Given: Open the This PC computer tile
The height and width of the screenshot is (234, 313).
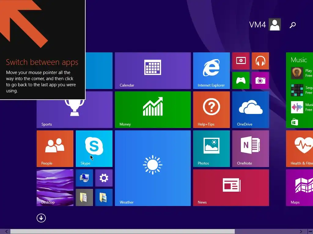Looking at the screenshot, I should click(x=84, y=178).
